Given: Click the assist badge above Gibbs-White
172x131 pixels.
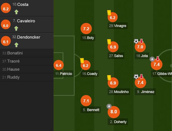Looking at the screenshot, I should pos(152,59).
